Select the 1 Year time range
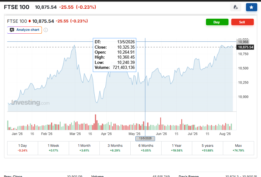Screen dimensions: 261x177 pos(177,148)
